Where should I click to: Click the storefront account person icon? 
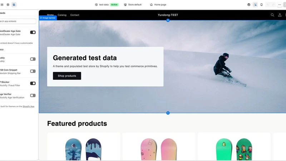point(280,15)
